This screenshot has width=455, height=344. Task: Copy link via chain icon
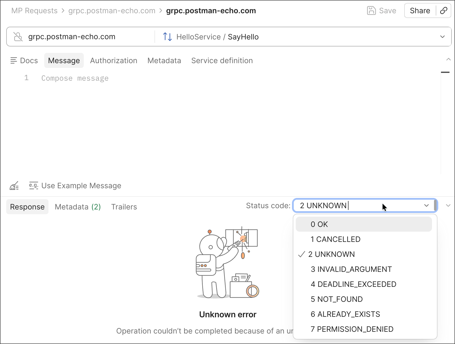(x=443, y=11)
